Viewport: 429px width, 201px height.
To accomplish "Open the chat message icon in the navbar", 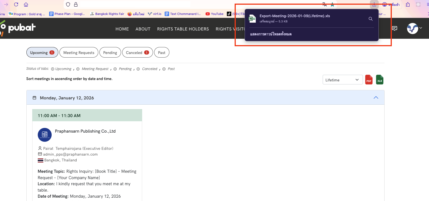I will coord(395,28).
